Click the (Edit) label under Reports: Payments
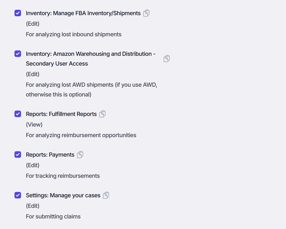Screen dimensions: 286x229 [32, 165]
